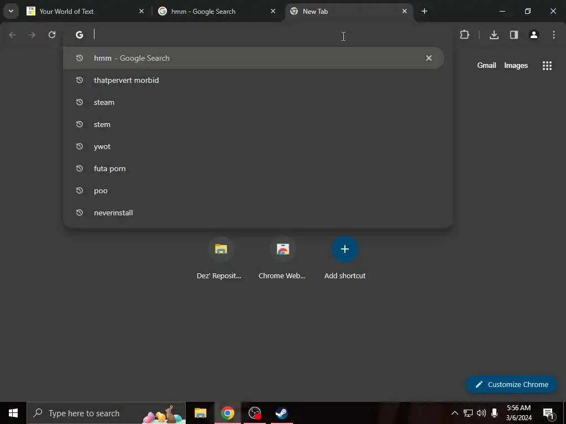Viewport: 566px width, 424px height.
Task: Toggle the side panel icon
Action: [x=514, y=35]
